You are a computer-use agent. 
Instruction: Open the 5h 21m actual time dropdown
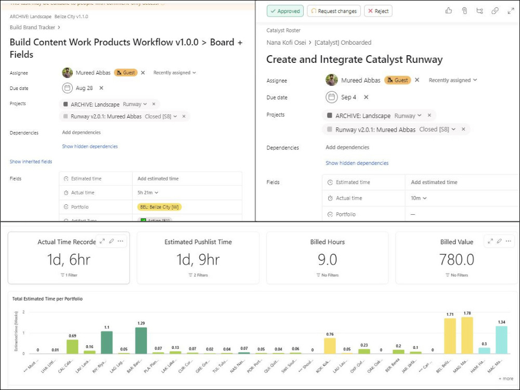coord(148,192)
